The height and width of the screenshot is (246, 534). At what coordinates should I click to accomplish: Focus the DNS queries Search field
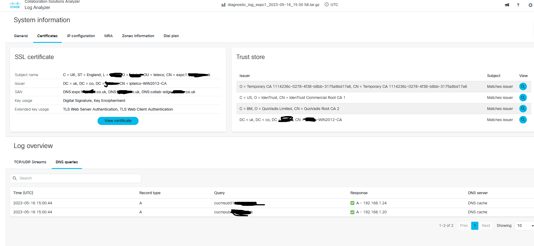tap(76, 178)
